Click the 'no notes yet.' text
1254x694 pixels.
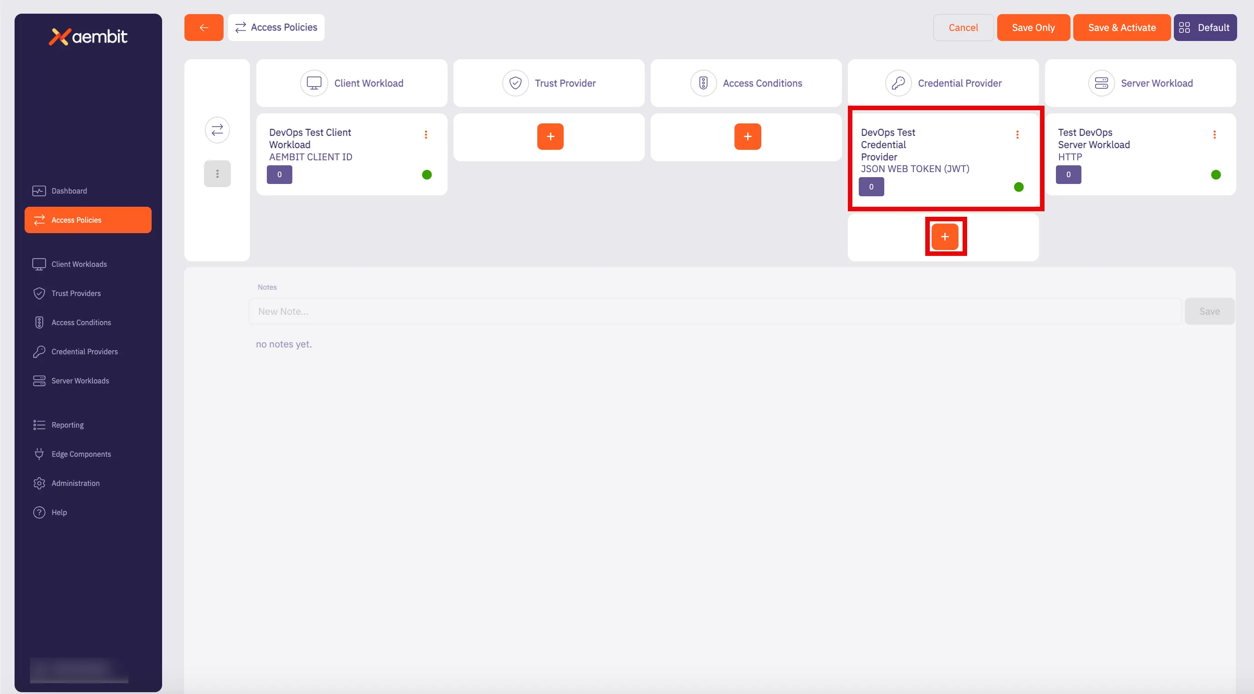coord(284,344)
